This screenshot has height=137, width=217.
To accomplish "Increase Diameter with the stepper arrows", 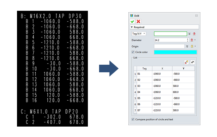I will tap(188, 39).
